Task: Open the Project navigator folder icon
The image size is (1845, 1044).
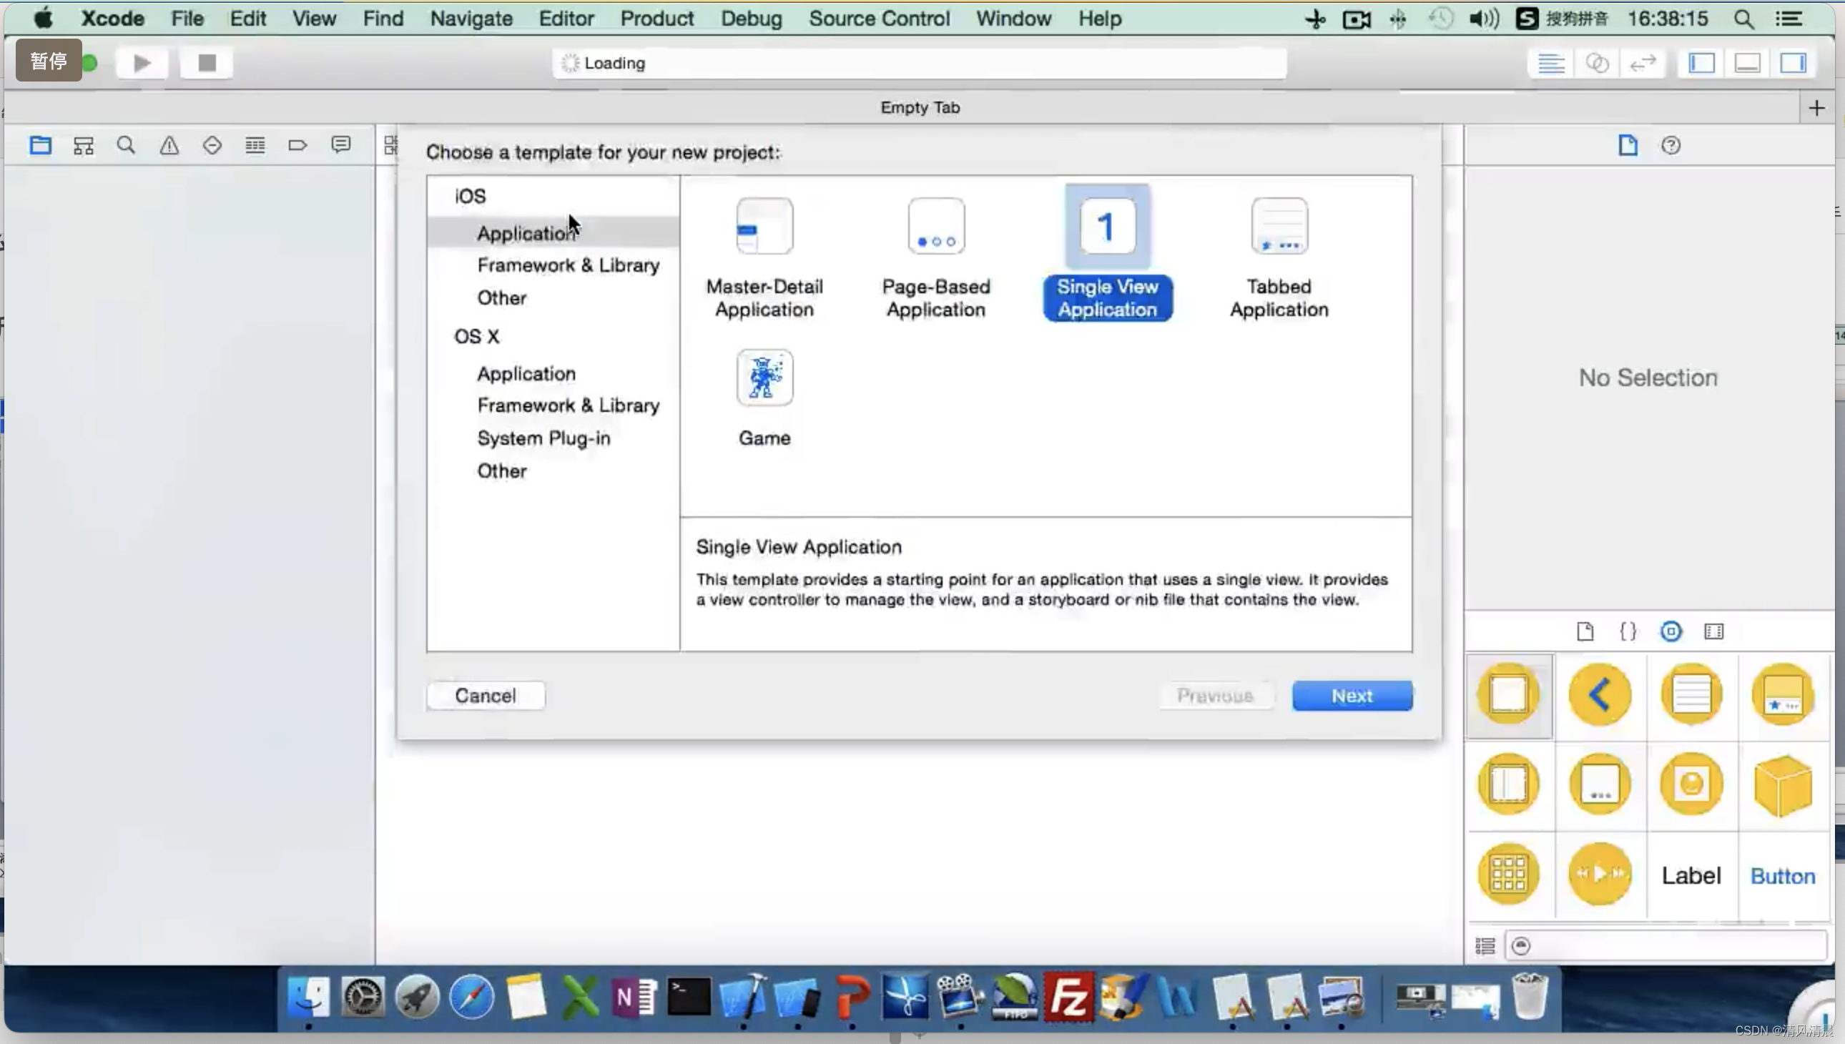Action: [40, 146]
